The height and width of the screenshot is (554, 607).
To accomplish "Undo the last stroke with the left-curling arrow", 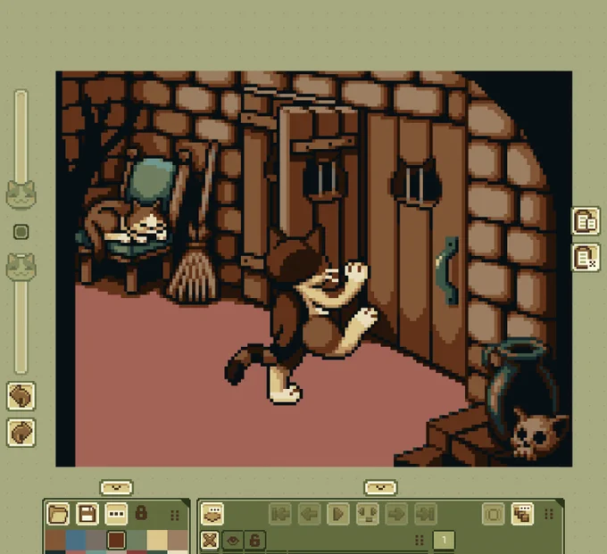I will [21, 396].
